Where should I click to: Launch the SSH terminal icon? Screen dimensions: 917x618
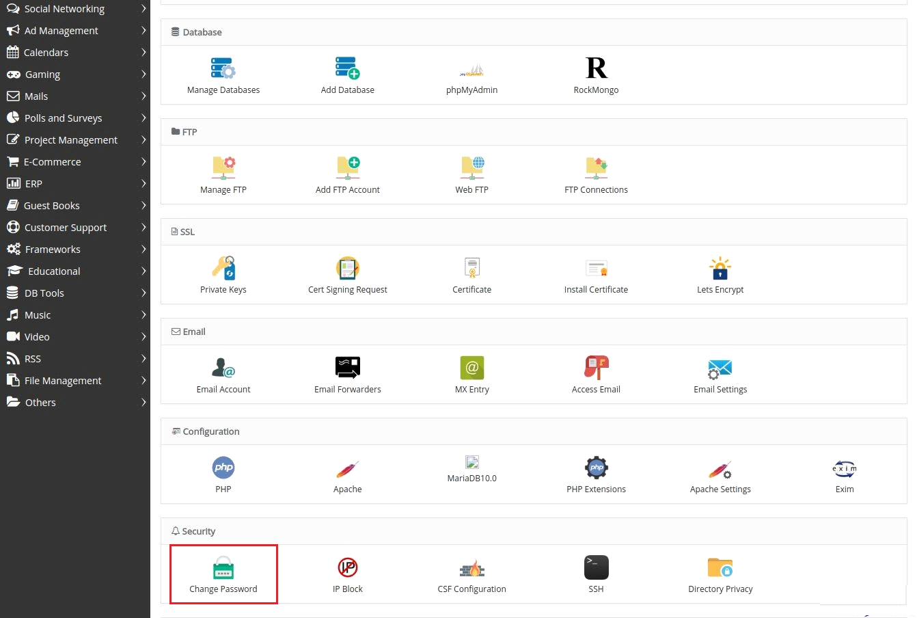click(596, 567)
